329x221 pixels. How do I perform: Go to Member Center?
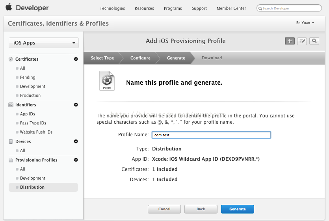tap(231, 8)
